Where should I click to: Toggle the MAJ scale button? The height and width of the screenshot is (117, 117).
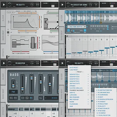pos(11,98)
